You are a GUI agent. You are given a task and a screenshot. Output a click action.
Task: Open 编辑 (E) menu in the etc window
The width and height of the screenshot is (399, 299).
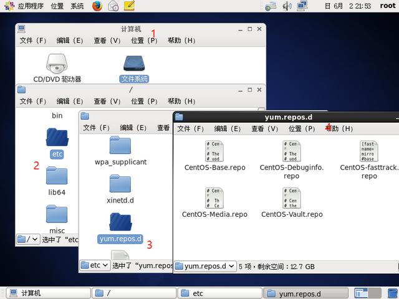click(133, 128)
